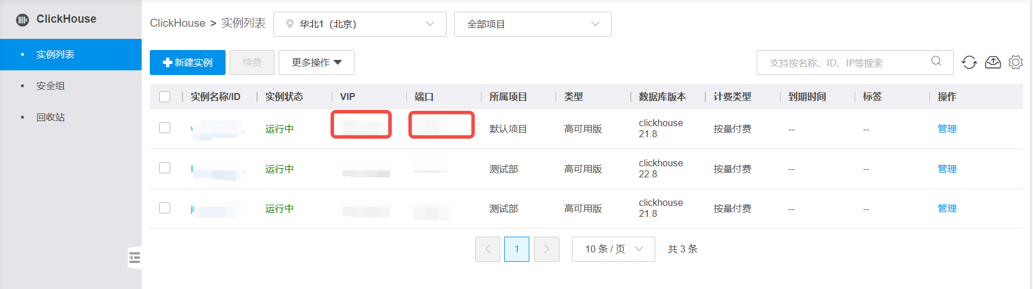Toggle the select-all header checkbox
This screenshot has height=289, width=1033.
click(165, 97)
